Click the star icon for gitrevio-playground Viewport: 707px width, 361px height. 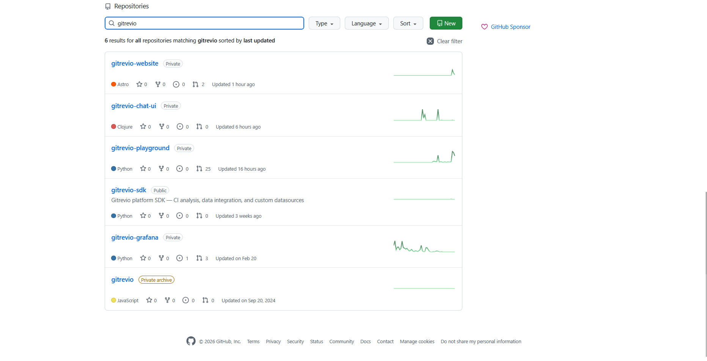pyautogui.click(x=143, y=168)
